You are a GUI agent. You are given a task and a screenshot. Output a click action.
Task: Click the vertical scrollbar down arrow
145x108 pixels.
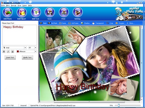coord(142,100)
